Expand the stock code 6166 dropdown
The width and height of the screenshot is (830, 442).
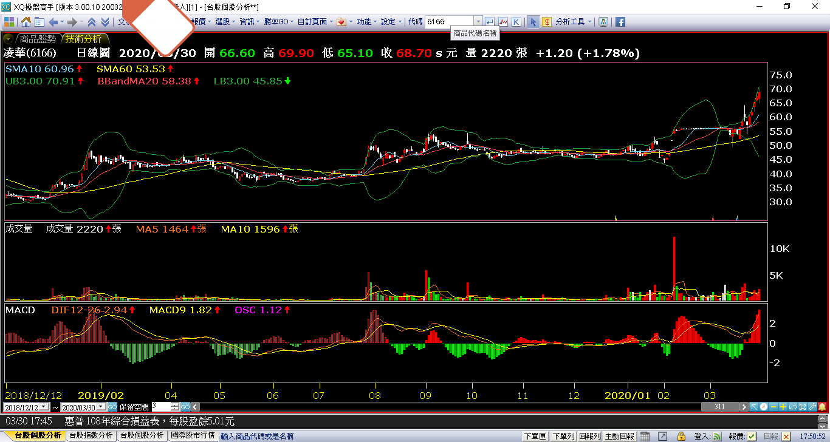click(x=478, y=22)
